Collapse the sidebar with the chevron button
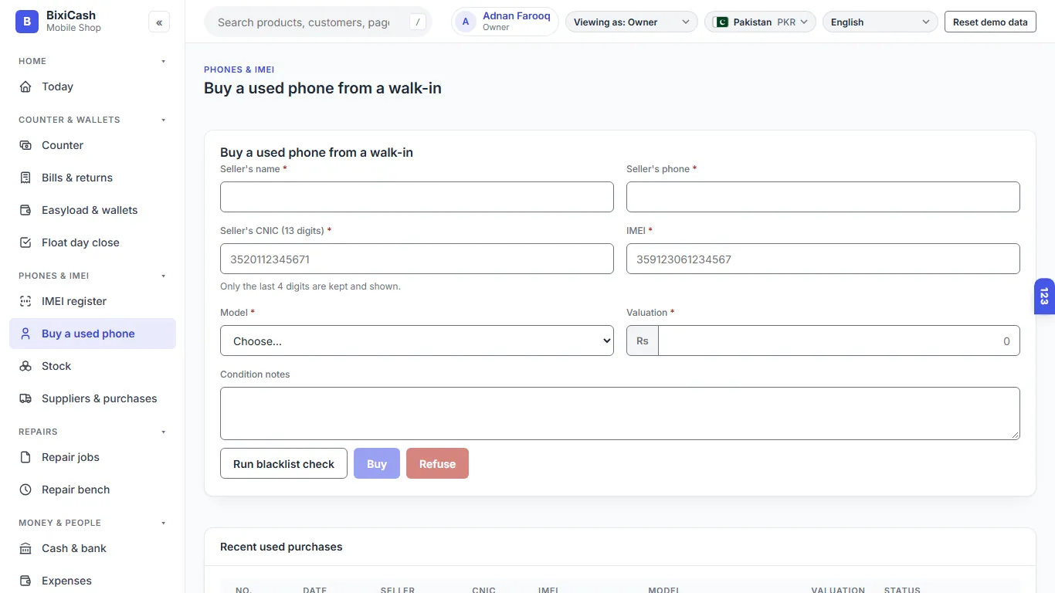 coord(159,22)
